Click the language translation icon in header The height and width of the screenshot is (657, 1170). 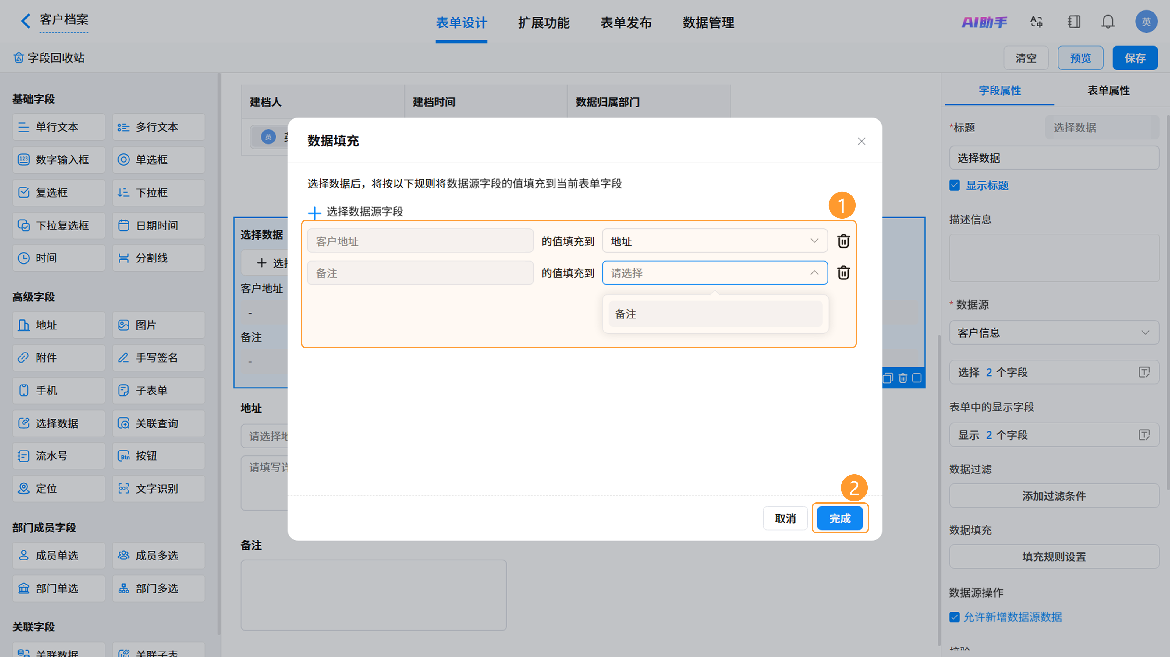coord(1037,22)
